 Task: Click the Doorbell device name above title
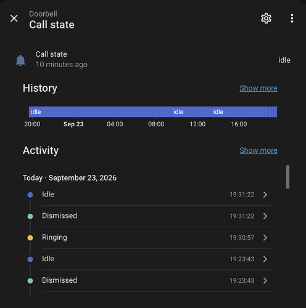click(43, 14)
